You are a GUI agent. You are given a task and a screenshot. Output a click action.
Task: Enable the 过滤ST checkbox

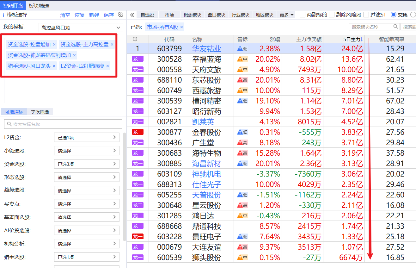tap(366, 15)
